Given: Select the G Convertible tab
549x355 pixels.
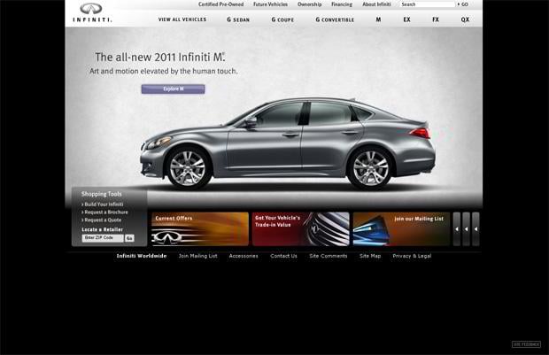Looking at the screenshot, I should pyautogui.click(x=335, y=19).
